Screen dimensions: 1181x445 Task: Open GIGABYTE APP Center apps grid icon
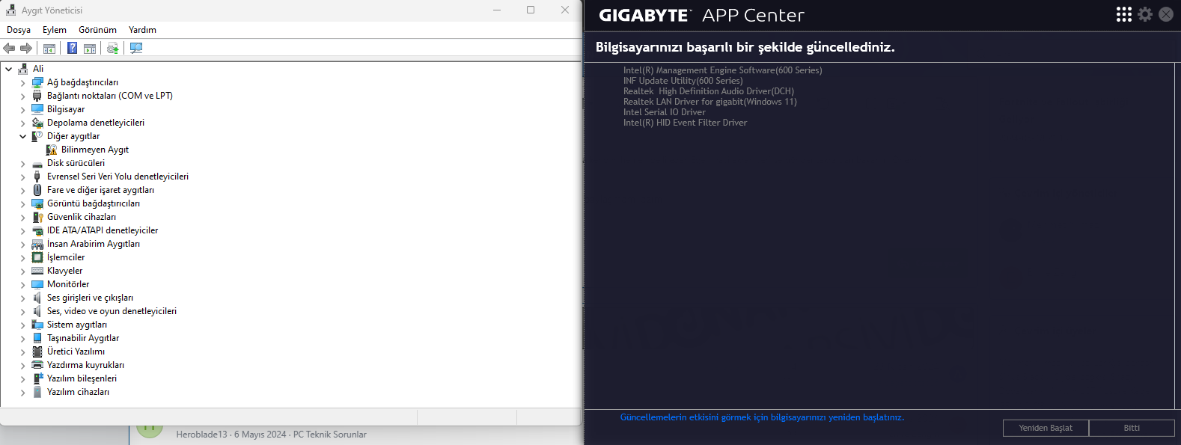click(1124, 14)
